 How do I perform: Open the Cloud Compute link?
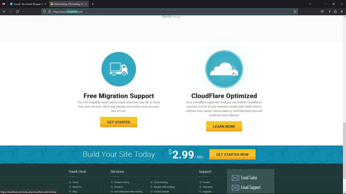(161, 192)
